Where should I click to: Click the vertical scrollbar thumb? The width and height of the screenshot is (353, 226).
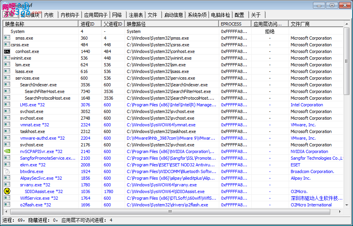[346, 61]
